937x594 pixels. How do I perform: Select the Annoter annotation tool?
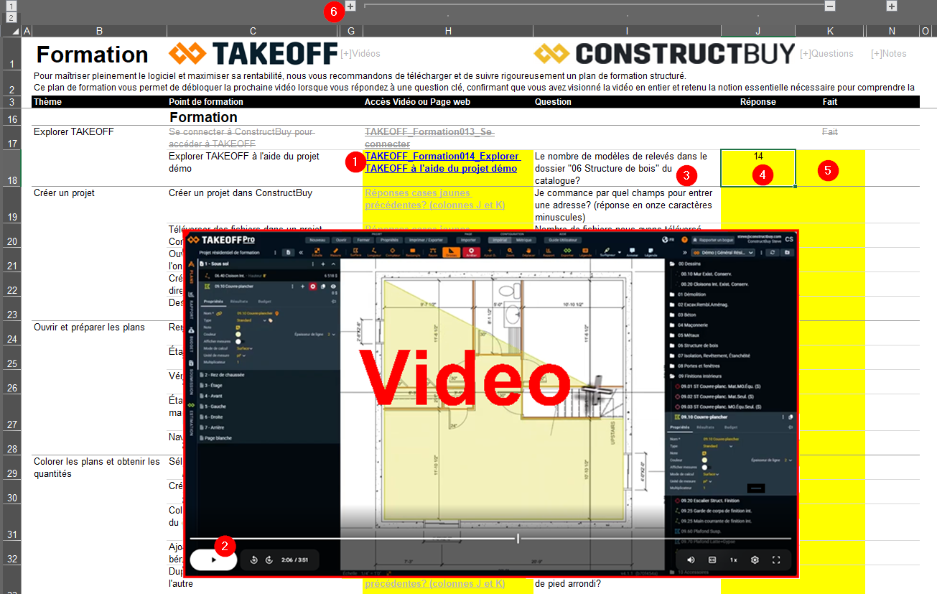click(632, 253)
